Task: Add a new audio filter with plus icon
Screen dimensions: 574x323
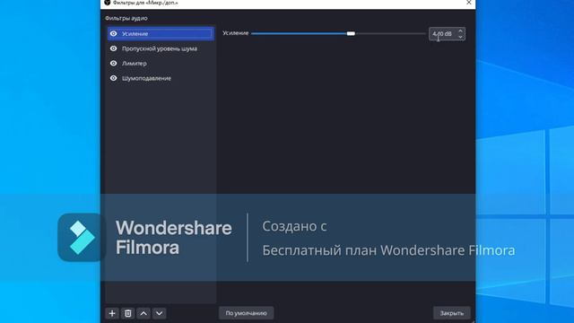Action: (x=112, y=313)
